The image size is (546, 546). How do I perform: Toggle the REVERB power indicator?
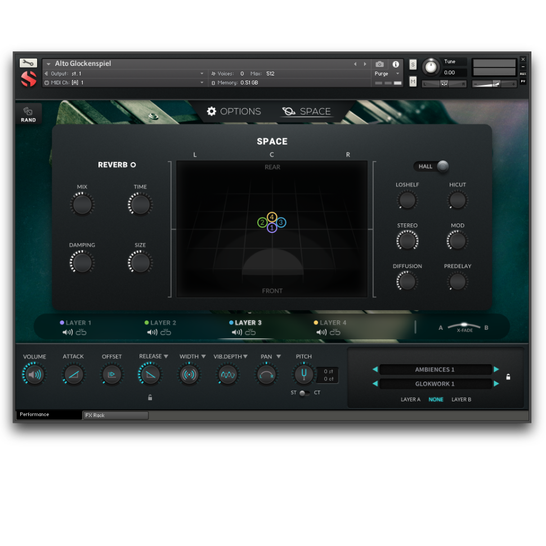(133, 165)
